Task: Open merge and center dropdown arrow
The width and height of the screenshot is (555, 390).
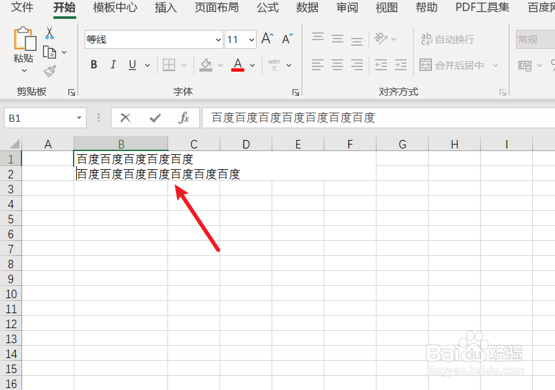Action: click(495, 65)
